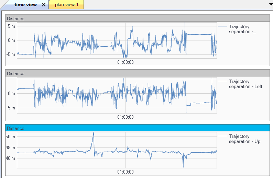Click the 46 m axis label on the Up chart
This screenshot has width=273, height=178.
click(x=11, y=158)
